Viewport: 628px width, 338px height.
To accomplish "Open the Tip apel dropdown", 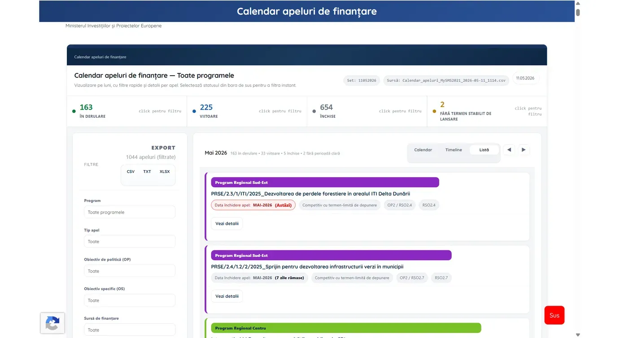I will [x=130, y=241].
